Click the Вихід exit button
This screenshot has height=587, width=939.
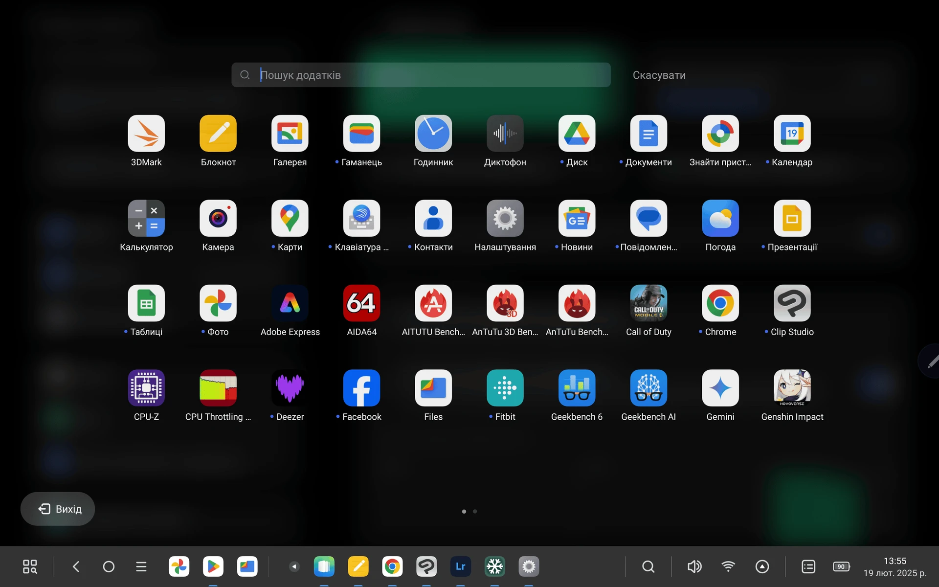(x=58, y=509)
